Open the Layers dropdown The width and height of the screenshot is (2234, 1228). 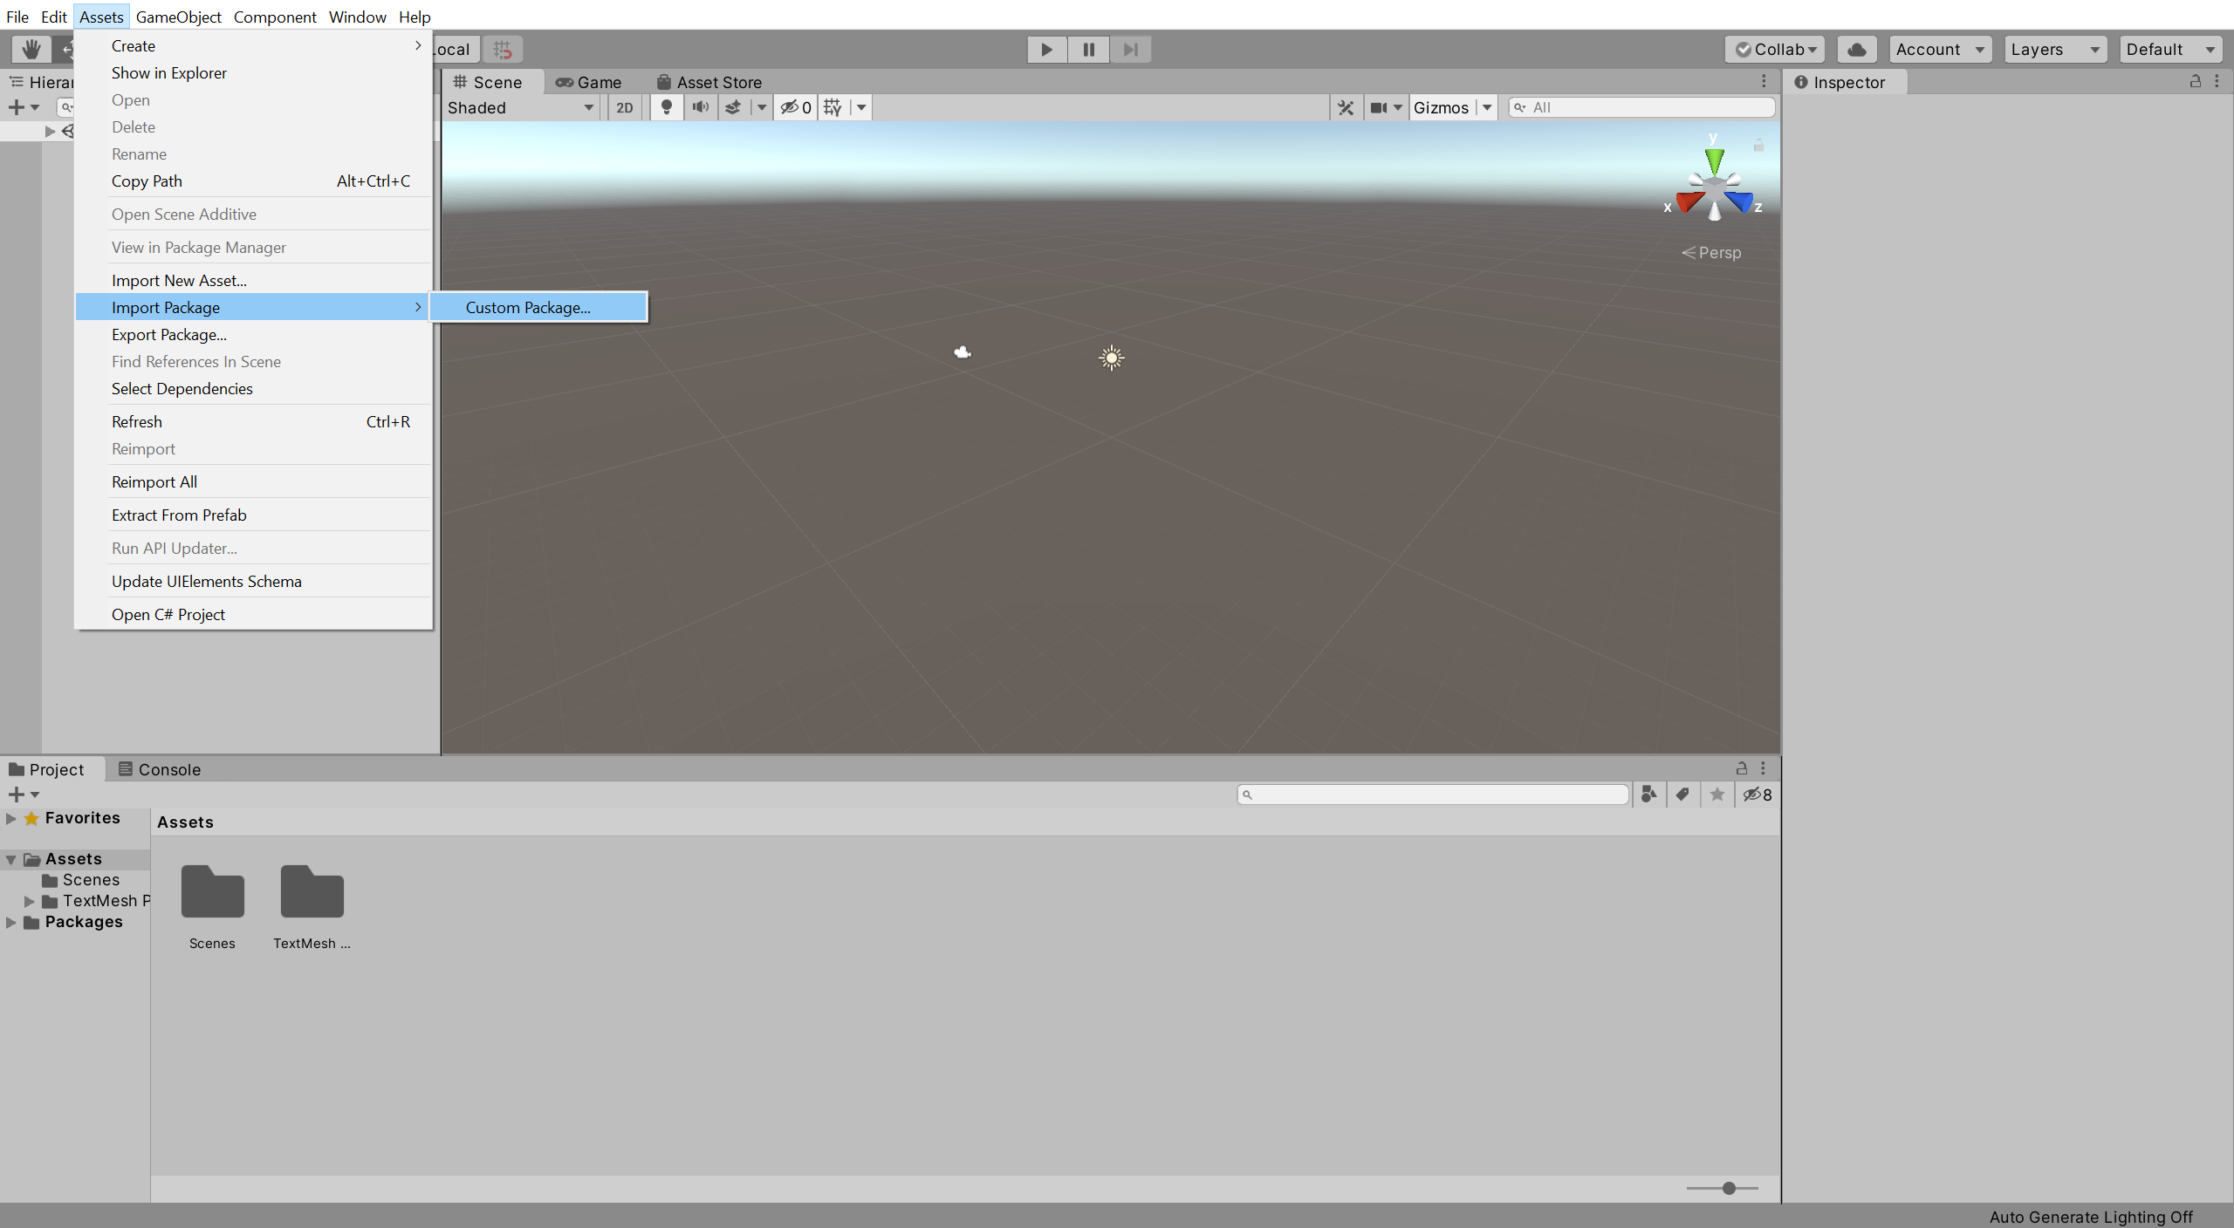[x=2054, y=49]
